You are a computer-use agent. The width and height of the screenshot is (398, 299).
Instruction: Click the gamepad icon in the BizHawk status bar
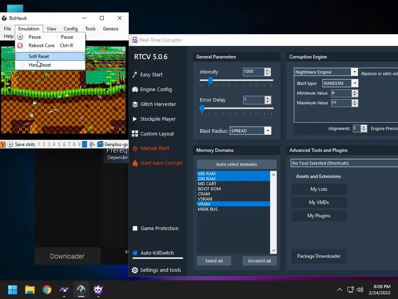(92, 144)
